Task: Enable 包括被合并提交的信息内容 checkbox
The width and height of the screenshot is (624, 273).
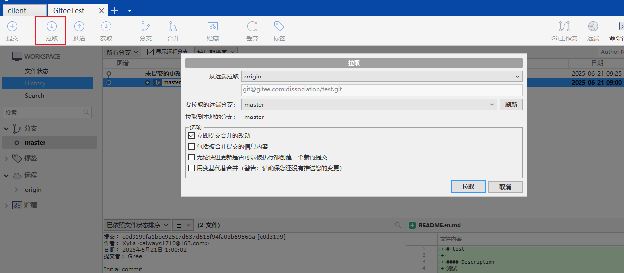Action: coord(192,146)
